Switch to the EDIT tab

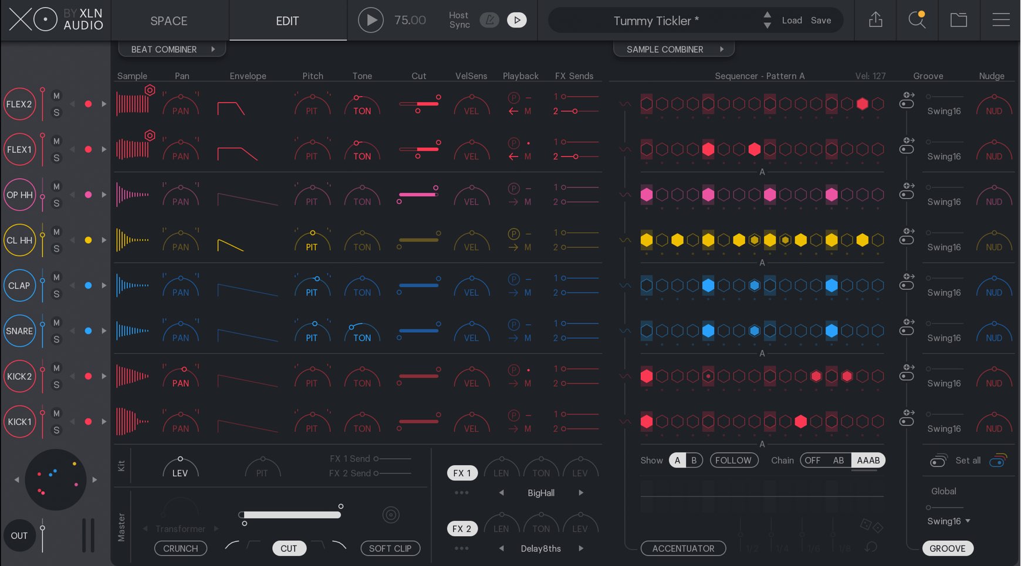[x=288, y=21]
